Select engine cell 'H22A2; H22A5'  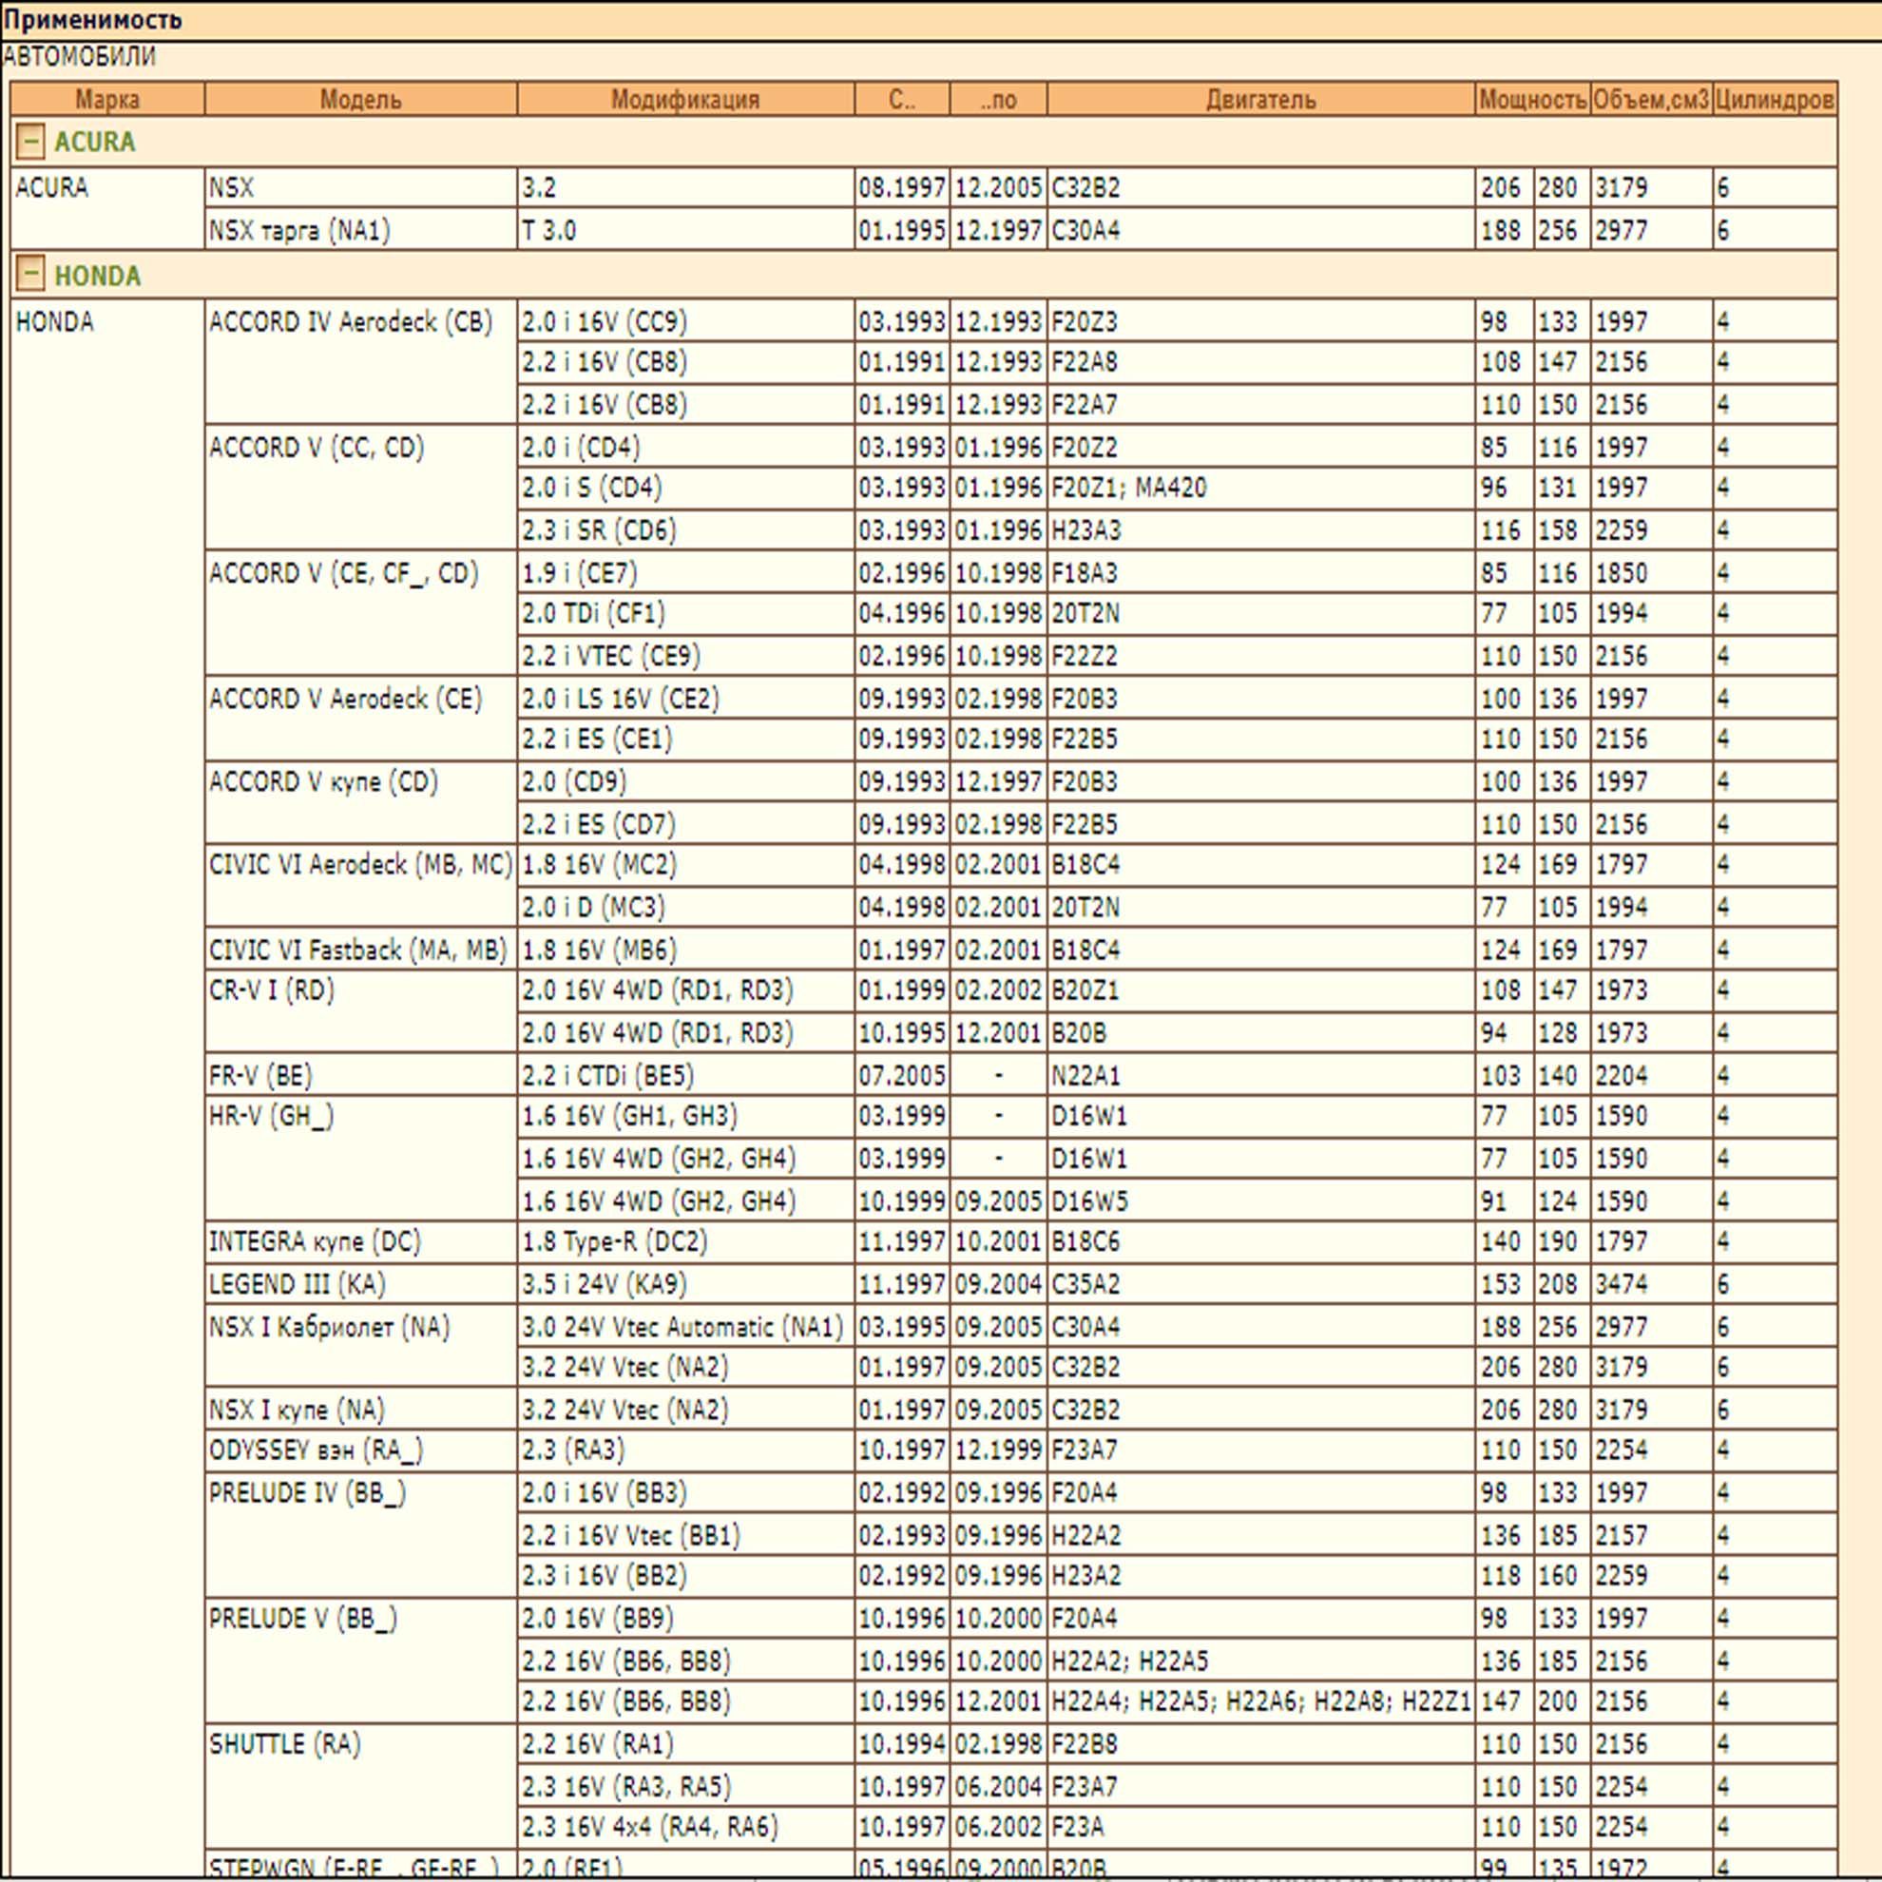pyautogui.click(x=1260, y=1661)
